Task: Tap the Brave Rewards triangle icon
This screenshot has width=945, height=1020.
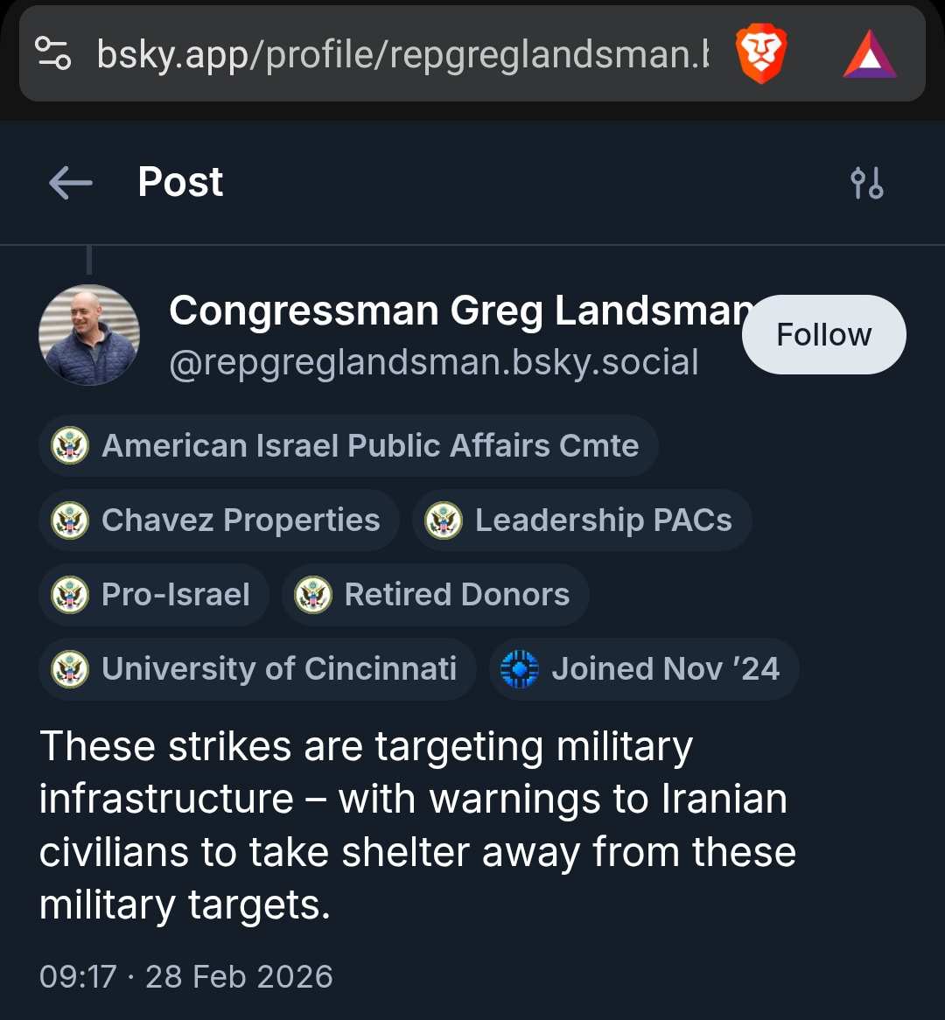Action: click(x=869, y=54)
